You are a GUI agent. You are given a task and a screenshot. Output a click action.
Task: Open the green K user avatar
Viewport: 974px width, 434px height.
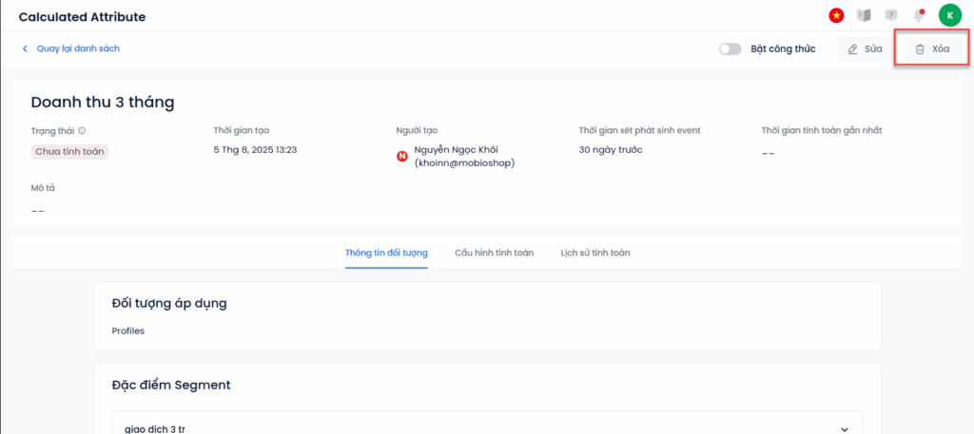click(950, 15)
